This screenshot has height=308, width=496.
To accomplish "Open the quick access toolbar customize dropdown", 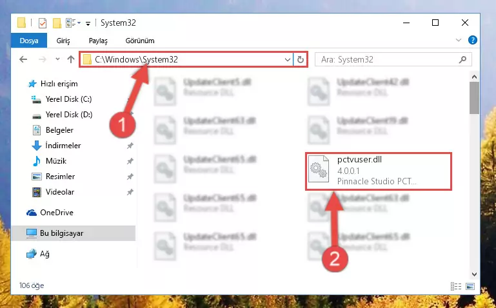I will (88, 23).
